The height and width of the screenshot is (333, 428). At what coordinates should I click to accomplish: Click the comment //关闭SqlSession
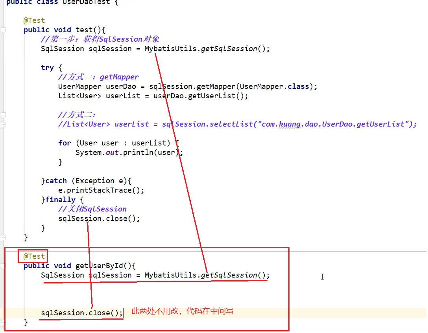pos(92,209)
